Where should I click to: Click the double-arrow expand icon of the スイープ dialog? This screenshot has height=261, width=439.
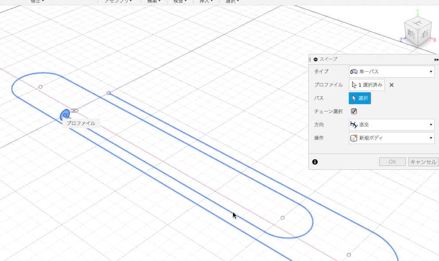[436, 60]
